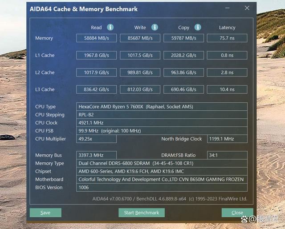This screenshot has height=229, width=285.
Task: Click the Memory Type DDR5-6800 field
Action: [x=162, y=163]
